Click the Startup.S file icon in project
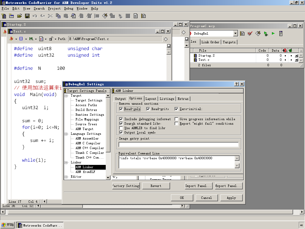 pyautogui.click(x=195, y=56)
